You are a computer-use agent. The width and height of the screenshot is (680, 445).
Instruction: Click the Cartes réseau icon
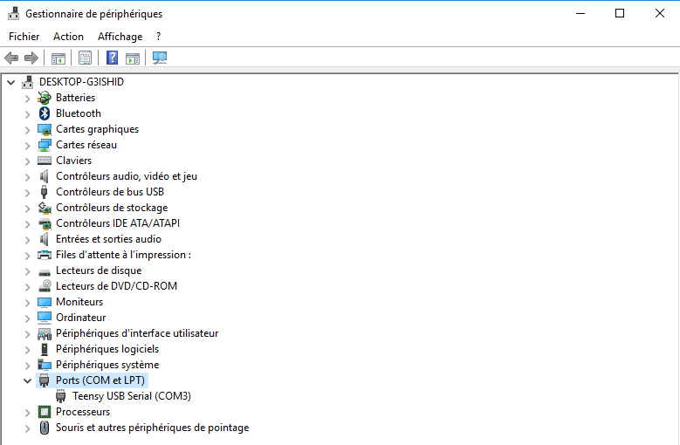pos(45,145)
